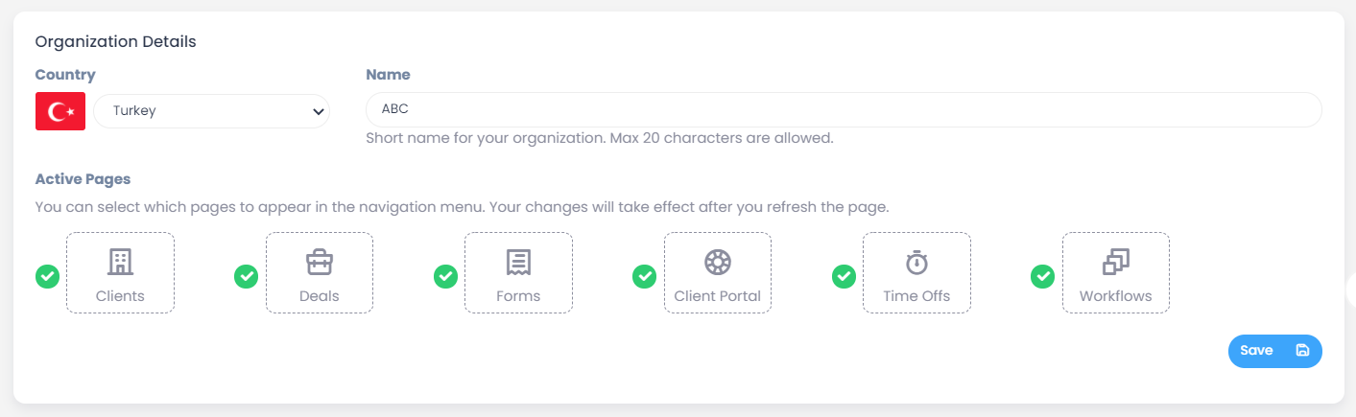Toggle the green check beside Forms

click(x=445, y=276)
